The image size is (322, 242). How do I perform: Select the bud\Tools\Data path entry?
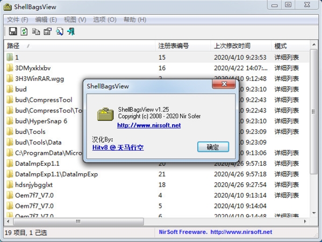[x=38, y=143]
